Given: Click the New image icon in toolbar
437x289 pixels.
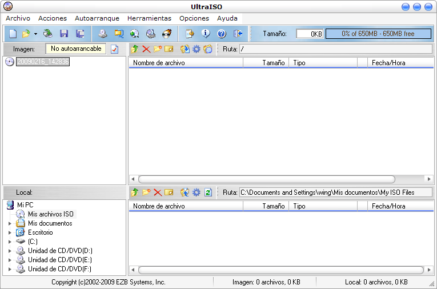Looking at the screenshot, I should (x=13, y=34).
